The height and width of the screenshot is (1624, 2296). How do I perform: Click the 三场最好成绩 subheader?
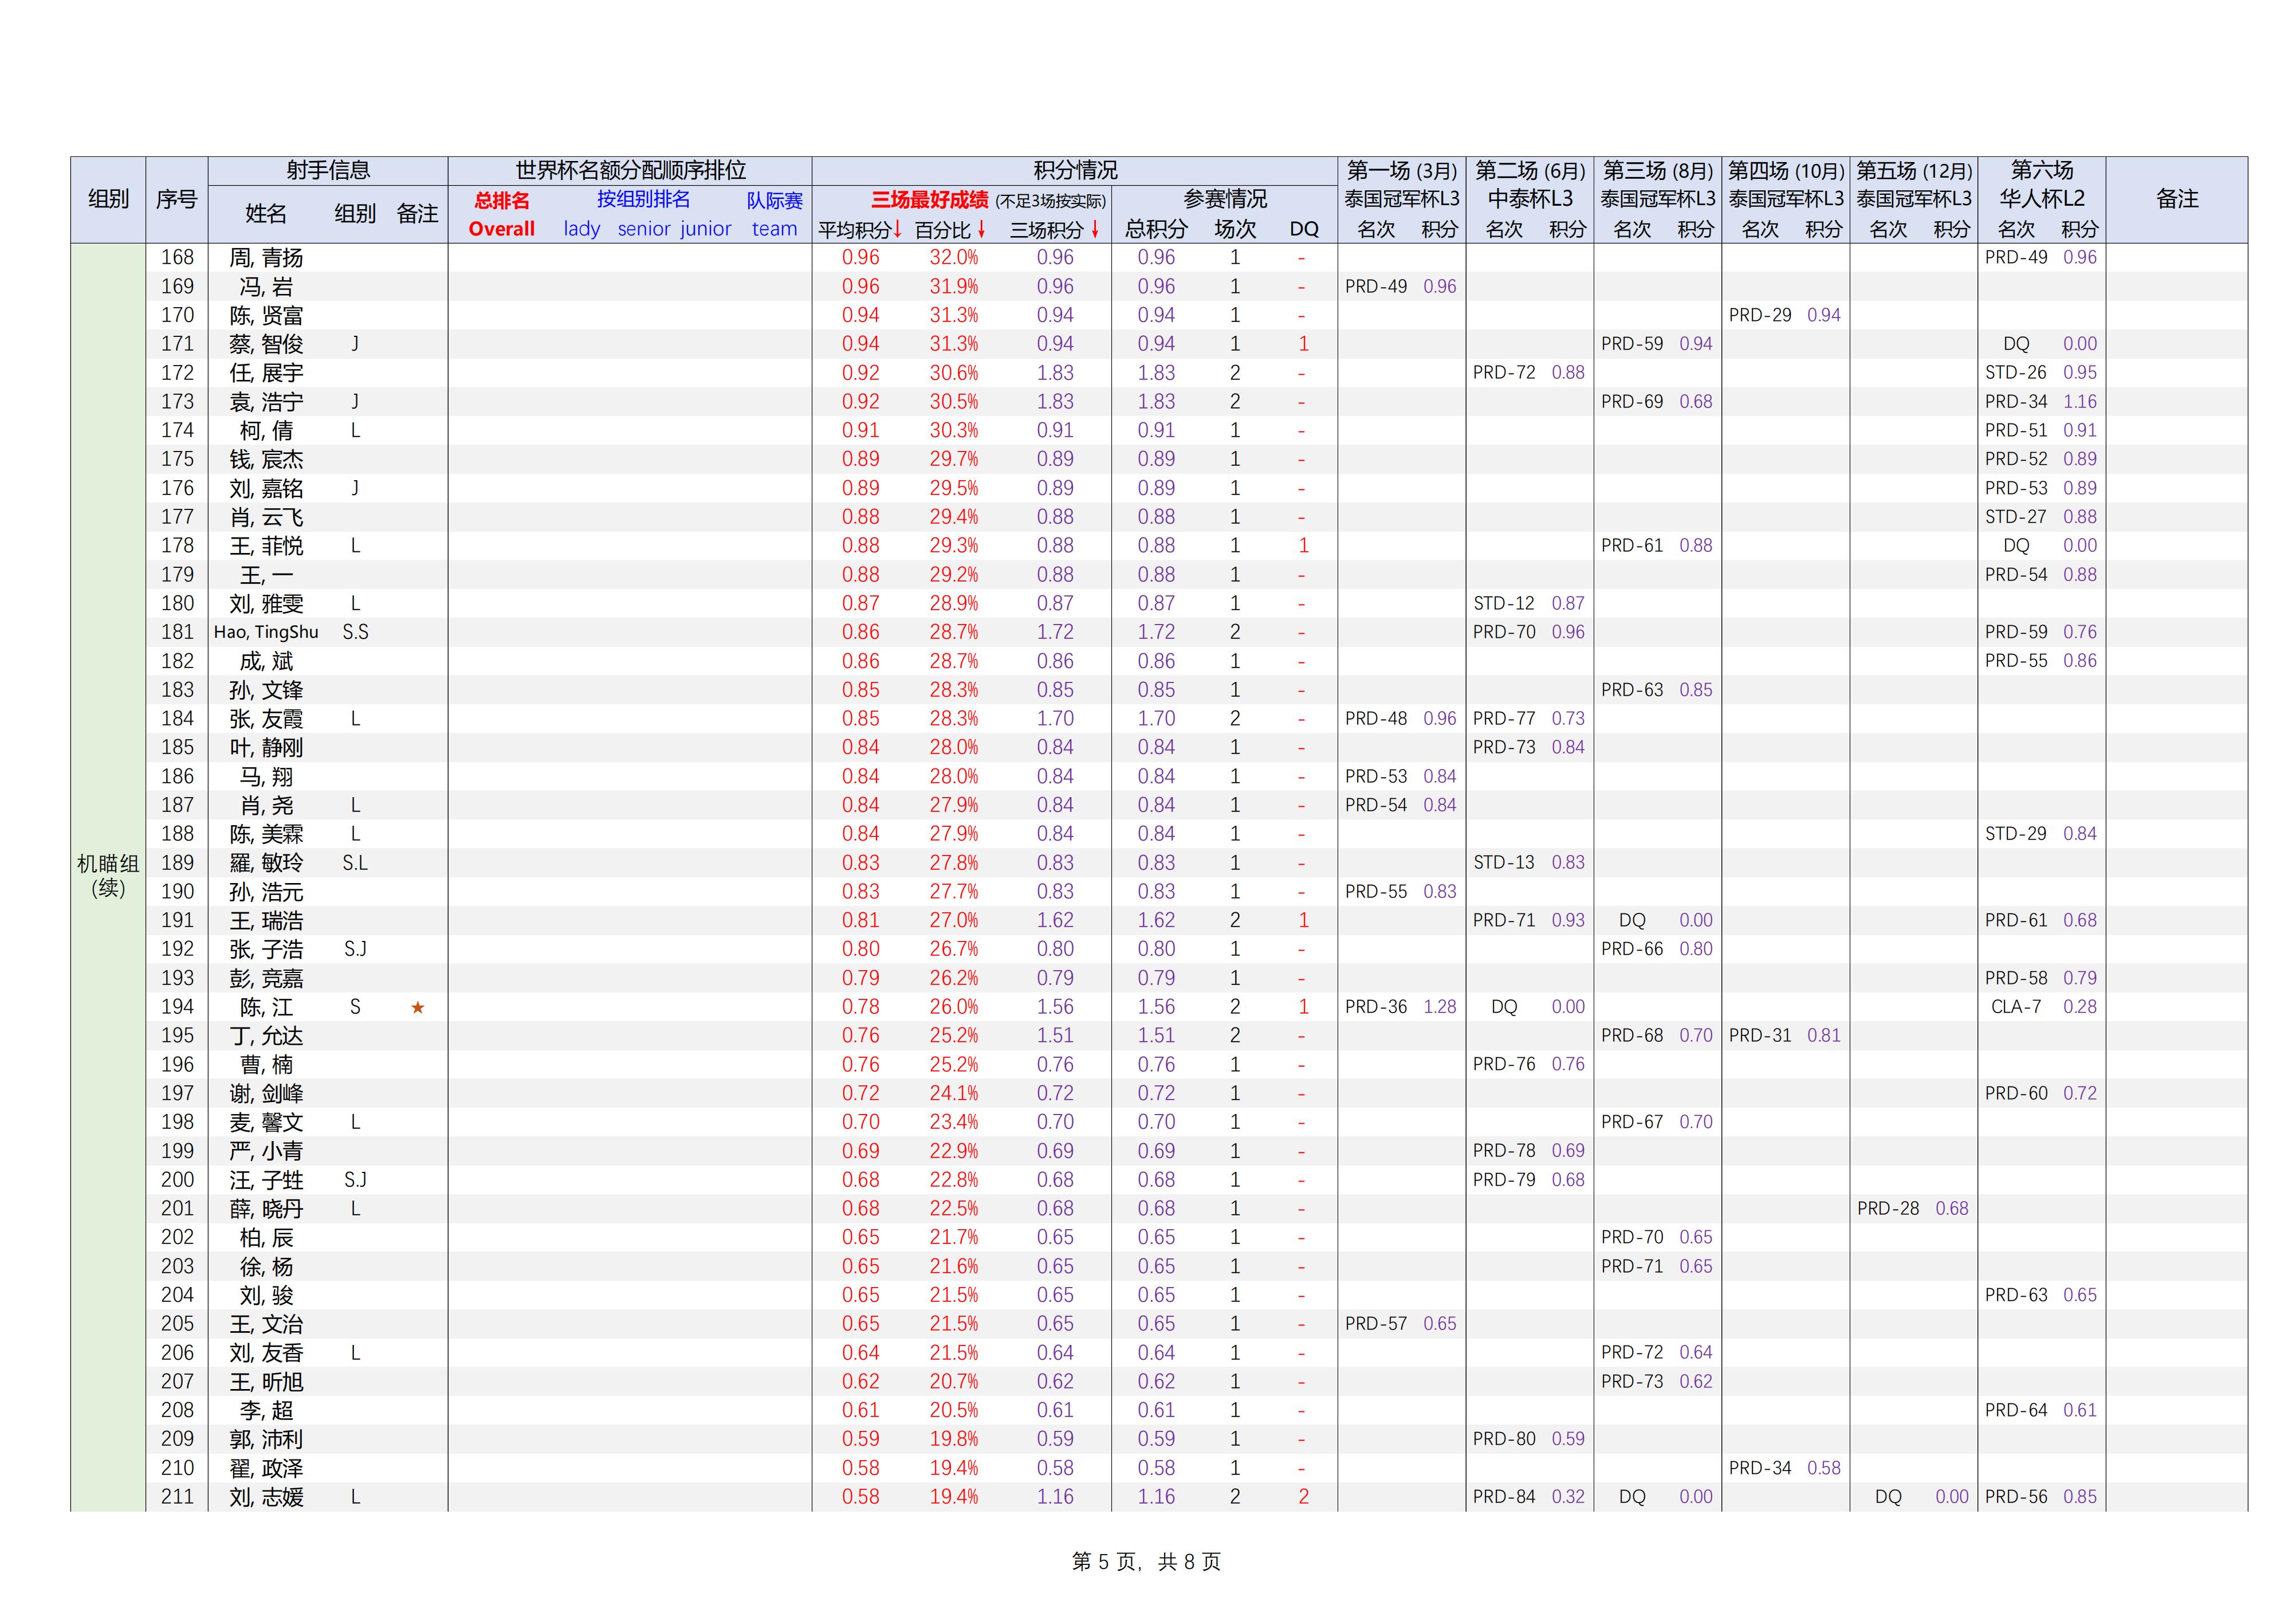tap(929, 200)
